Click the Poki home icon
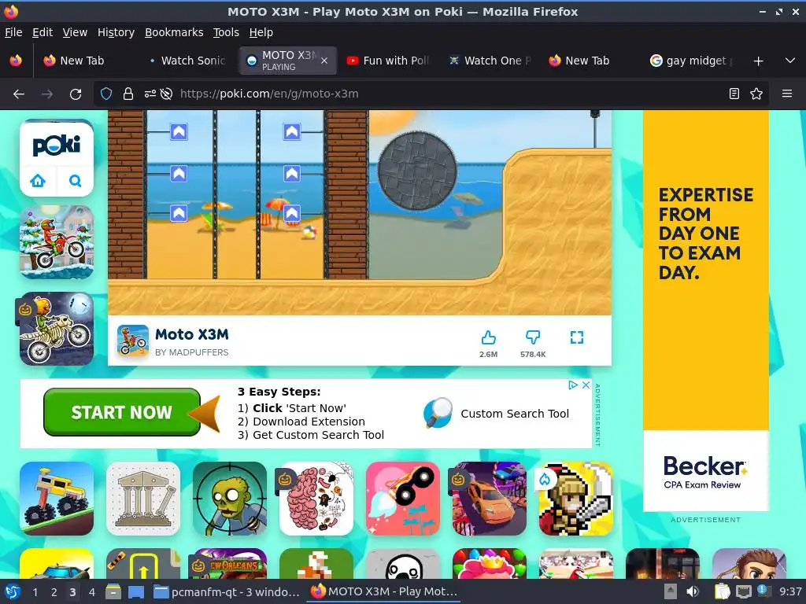Image resolution: width=806 pixels, height=604 pixels. (x=38, y=181)
